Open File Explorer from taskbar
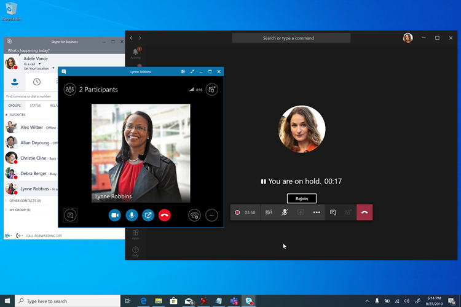Image resolution: width=461 pixels, height=307 pixels. point(159,301)
